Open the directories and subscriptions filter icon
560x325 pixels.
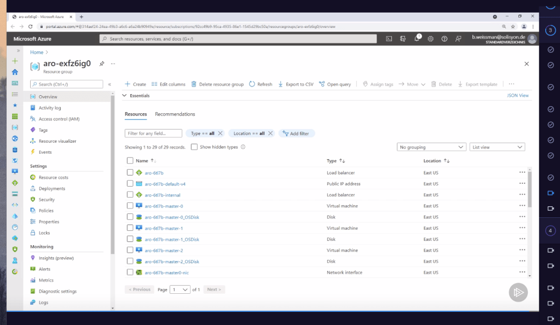tap(403, 38)
